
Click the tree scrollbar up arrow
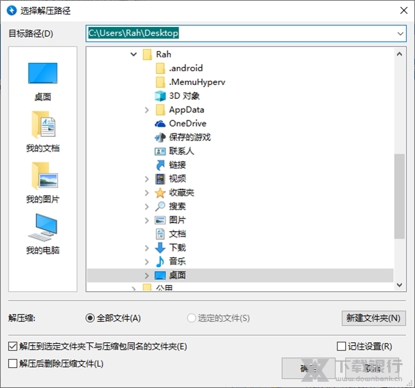[399, 54]
